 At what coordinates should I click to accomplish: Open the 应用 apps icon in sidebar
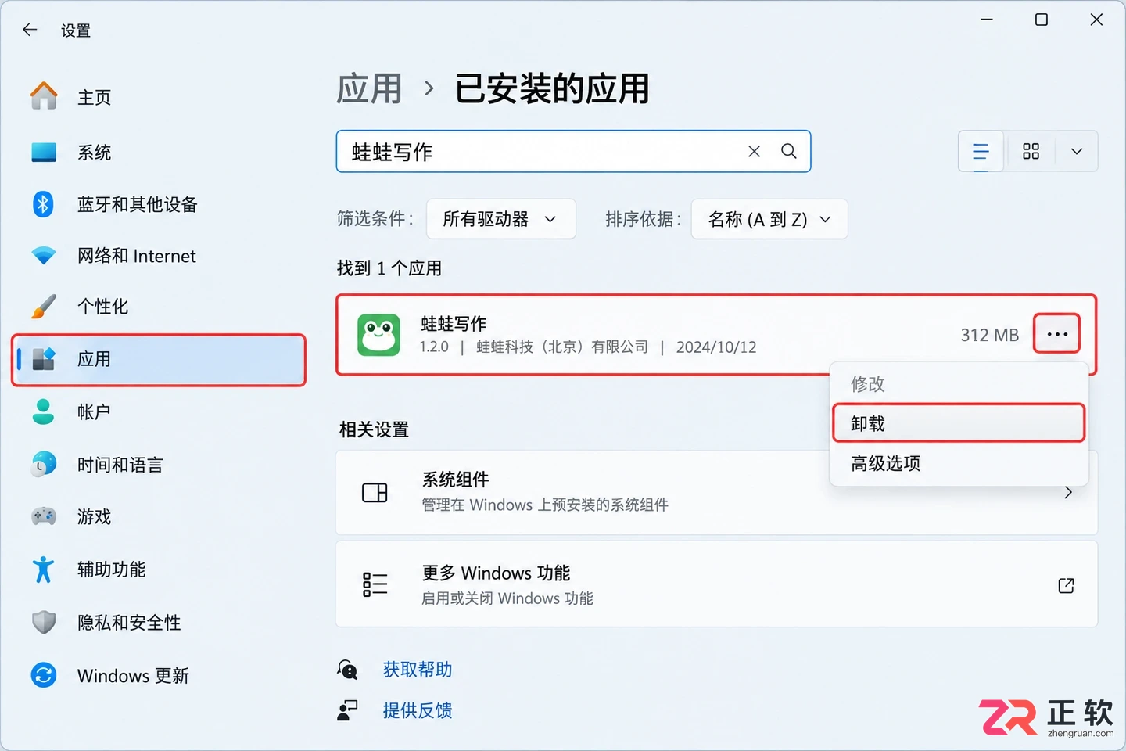(x=44, y=359)
